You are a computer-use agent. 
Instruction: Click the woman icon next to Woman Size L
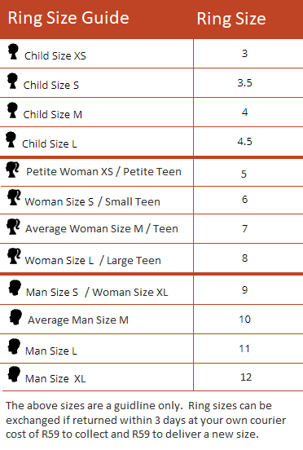tap(14, 256)
